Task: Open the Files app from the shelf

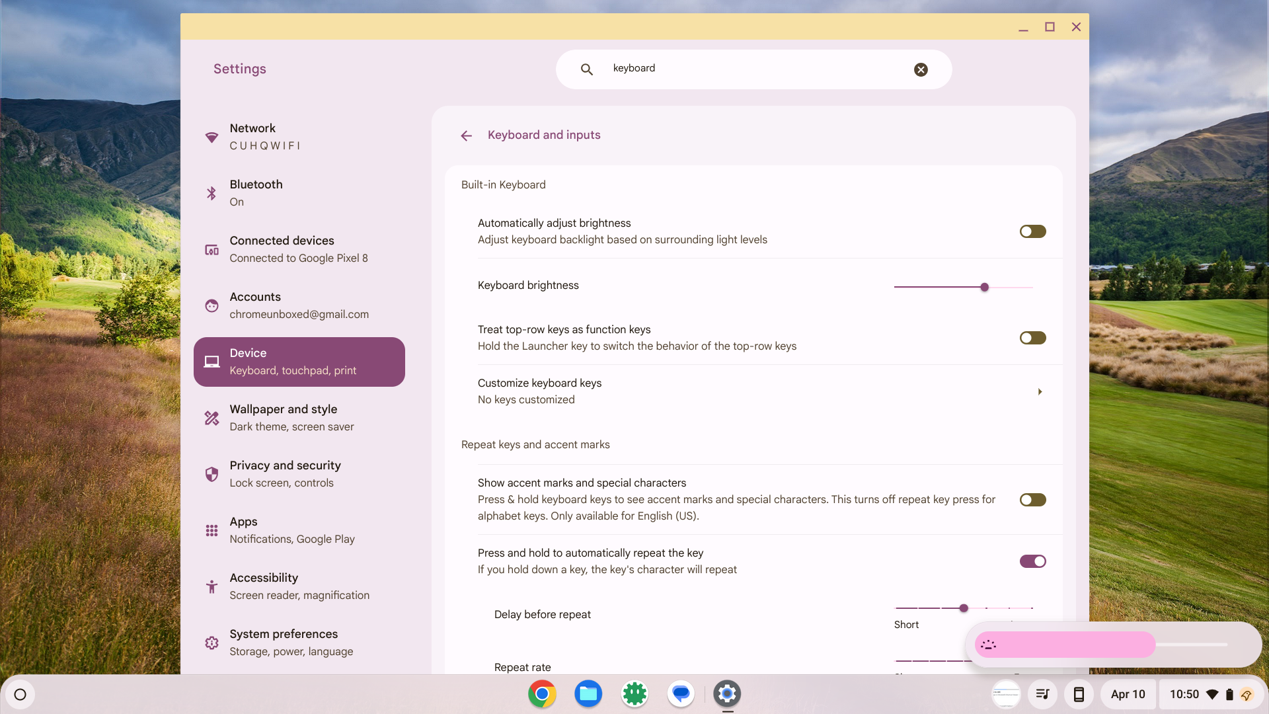Action: 588,694
